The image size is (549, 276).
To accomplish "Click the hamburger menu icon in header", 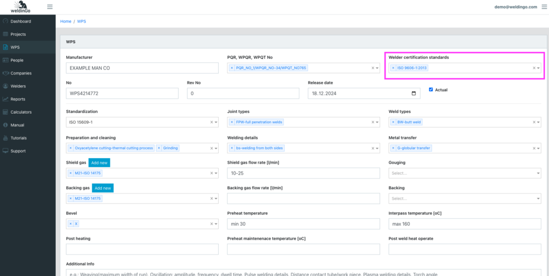I will click(x=50, y=6).
